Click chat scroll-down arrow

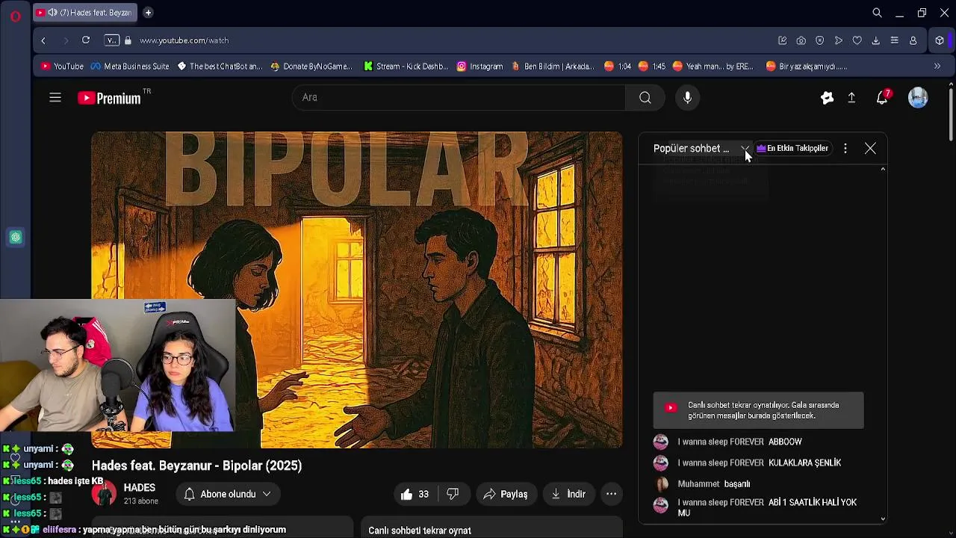[883, 519]
